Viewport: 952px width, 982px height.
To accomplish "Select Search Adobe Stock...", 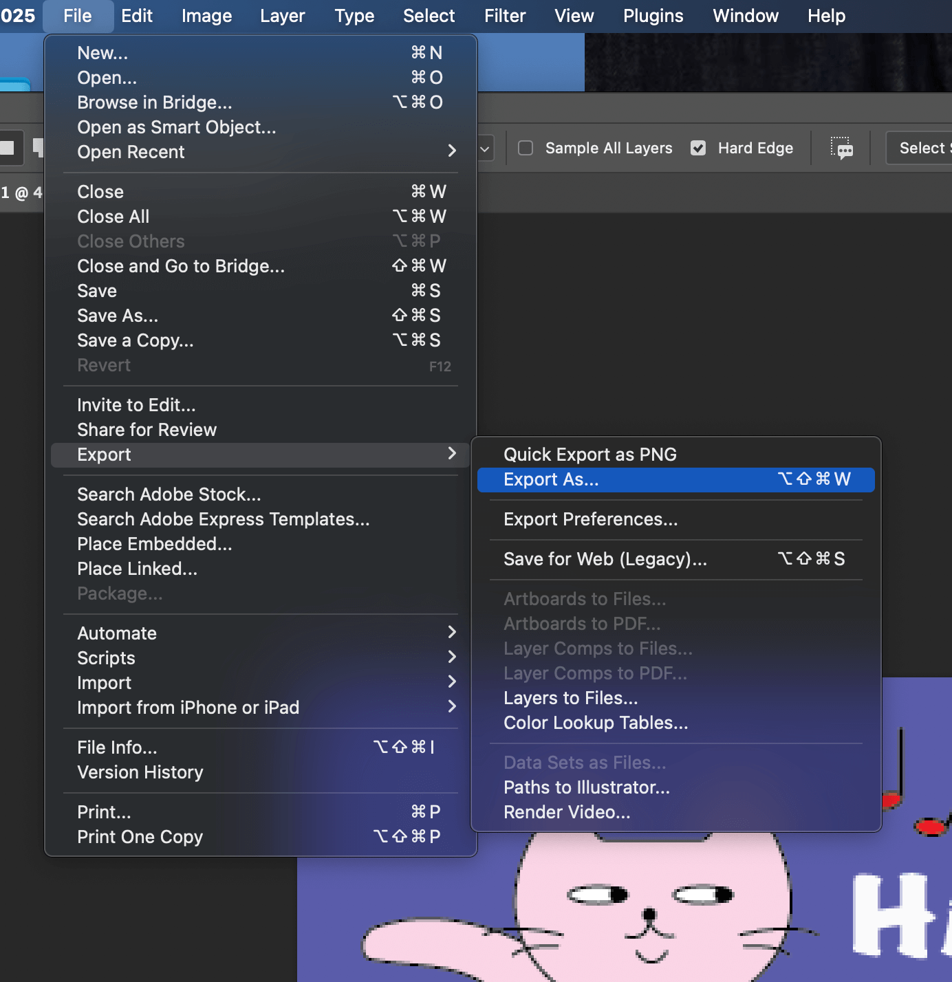I will tap(261, 494).
